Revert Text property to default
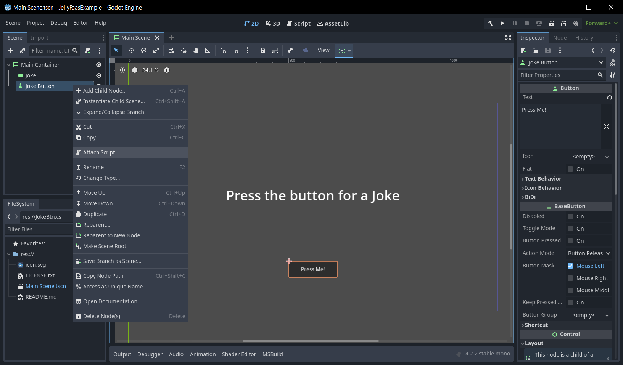 (609, 98)
